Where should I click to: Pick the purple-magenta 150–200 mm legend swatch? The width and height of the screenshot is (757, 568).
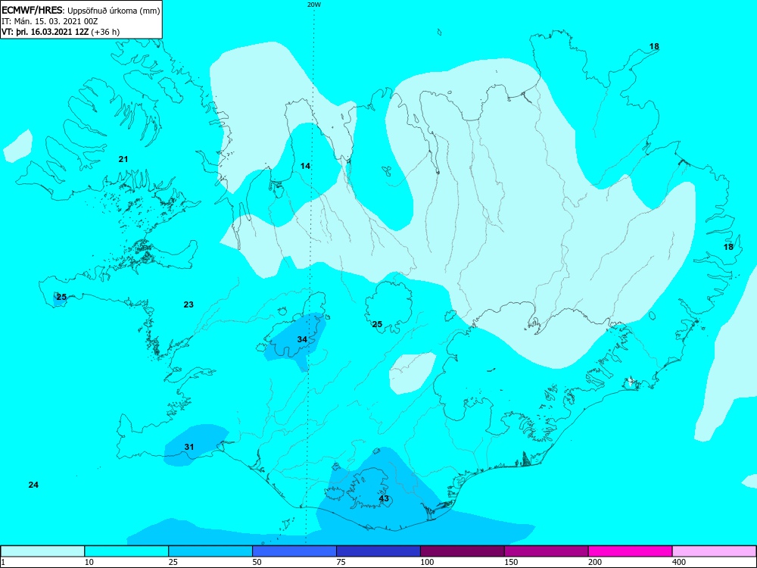tap(547, 551)
